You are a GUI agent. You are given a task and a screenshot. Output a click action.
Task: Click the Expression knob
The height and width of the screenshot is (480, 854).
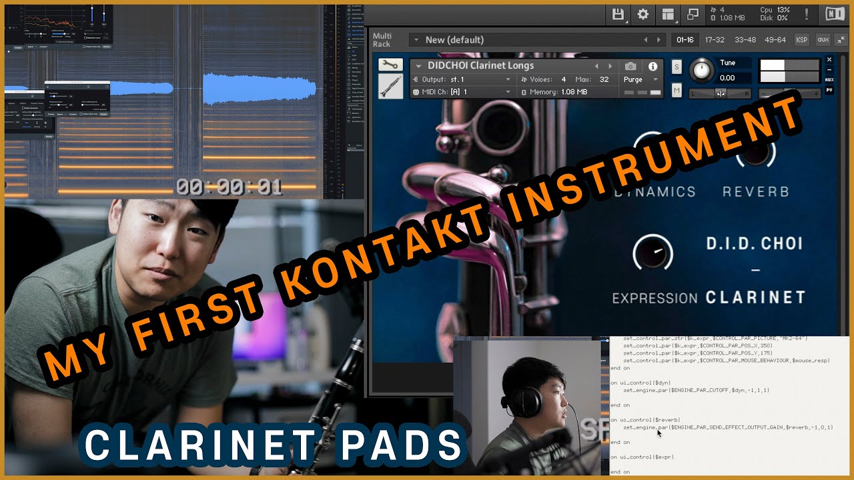pos(653,253)
